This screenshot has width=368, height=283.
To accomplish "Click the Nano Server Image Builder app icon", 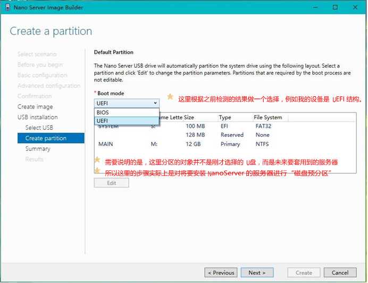I will (x=8, y=7).
